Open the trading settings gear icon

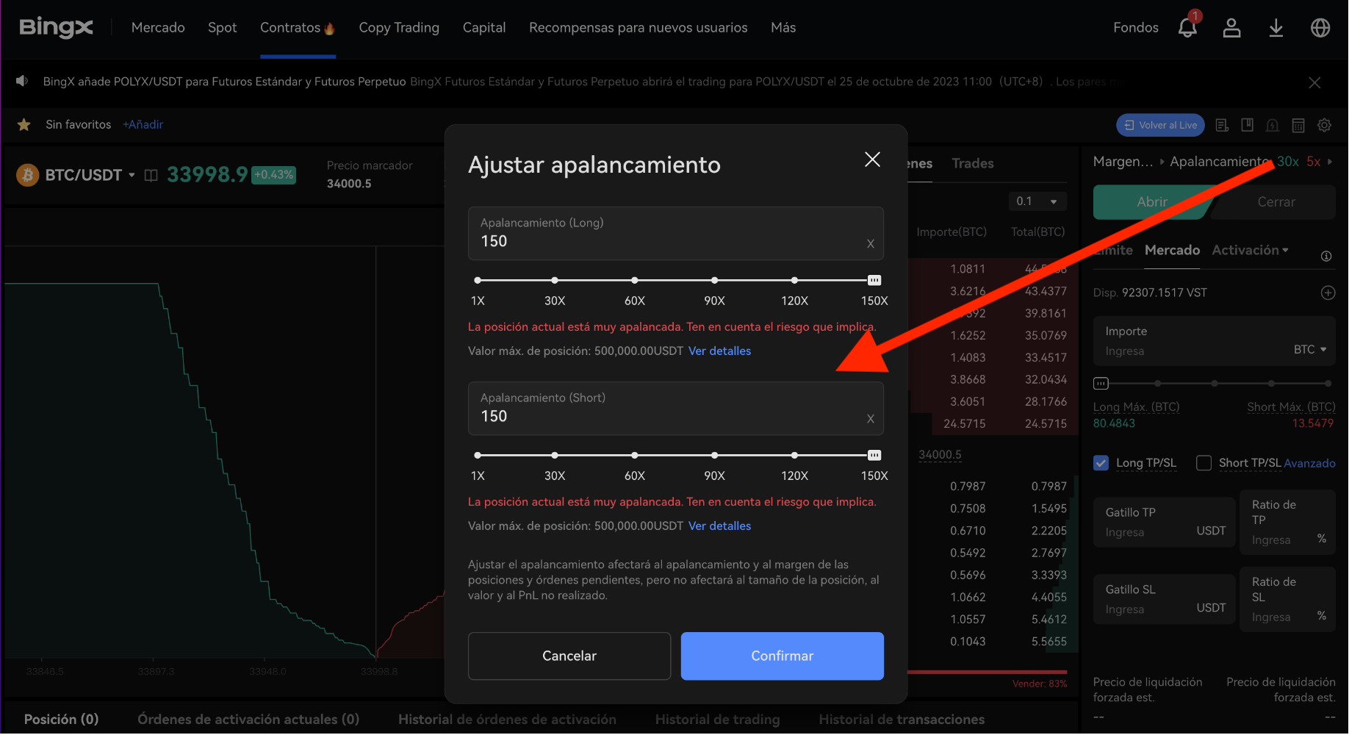point(1324,125)
